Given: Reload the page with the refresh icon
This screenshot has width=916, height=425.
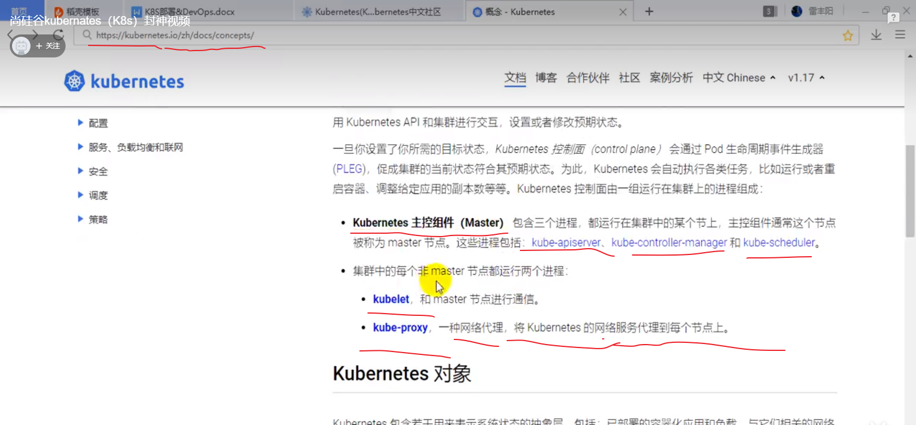Looking at the screenshot, I should (x=59, y=35).
